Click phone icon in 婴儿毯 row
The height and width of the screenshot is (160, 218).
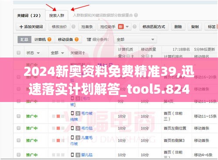[x=73, y=155]
